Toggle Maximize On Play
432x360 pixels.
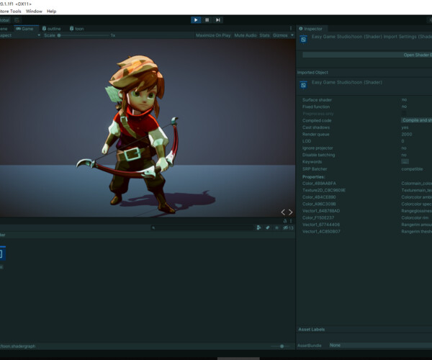point(213,35)
